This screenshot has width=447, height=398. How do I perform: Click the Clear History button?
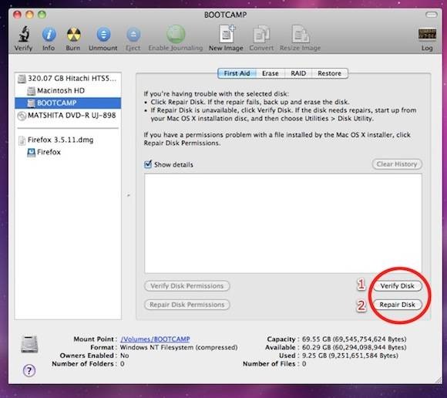tap(397, 164)
